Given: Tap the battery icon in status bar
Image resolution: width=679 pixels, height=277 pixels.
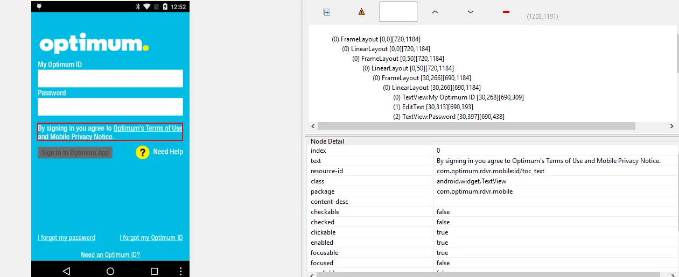Looking at the screenshot, I should coord(164,6).
